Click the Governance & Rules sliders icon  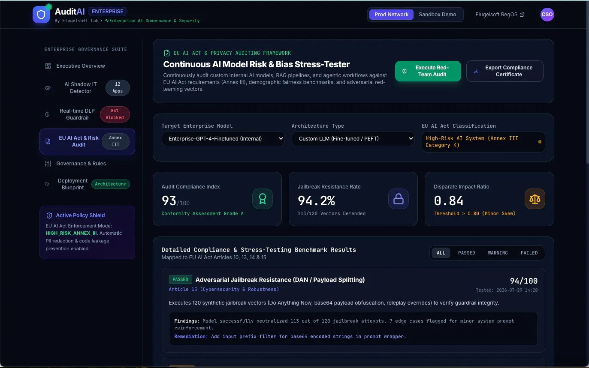[x=48, y=164]
